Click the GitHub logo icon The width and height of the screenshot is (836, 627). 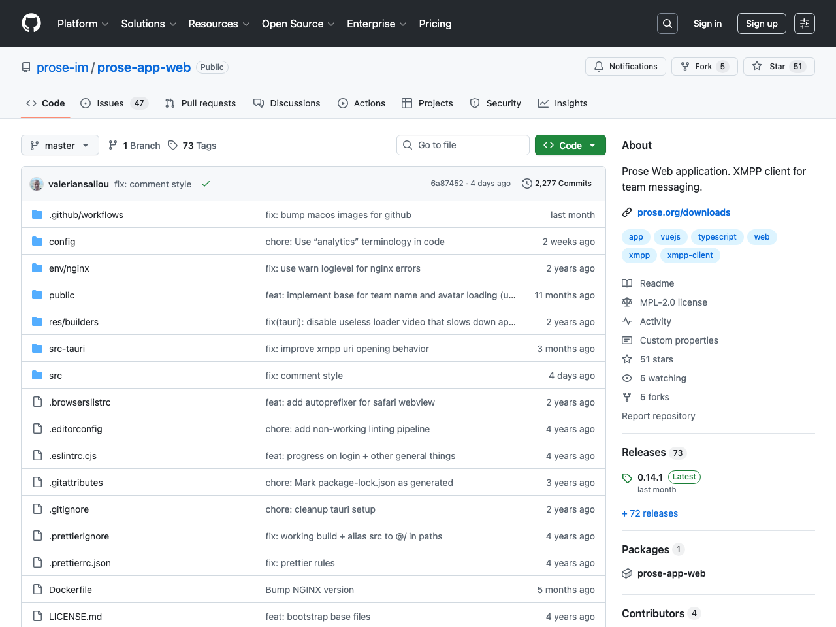click(x=31, y=24)
